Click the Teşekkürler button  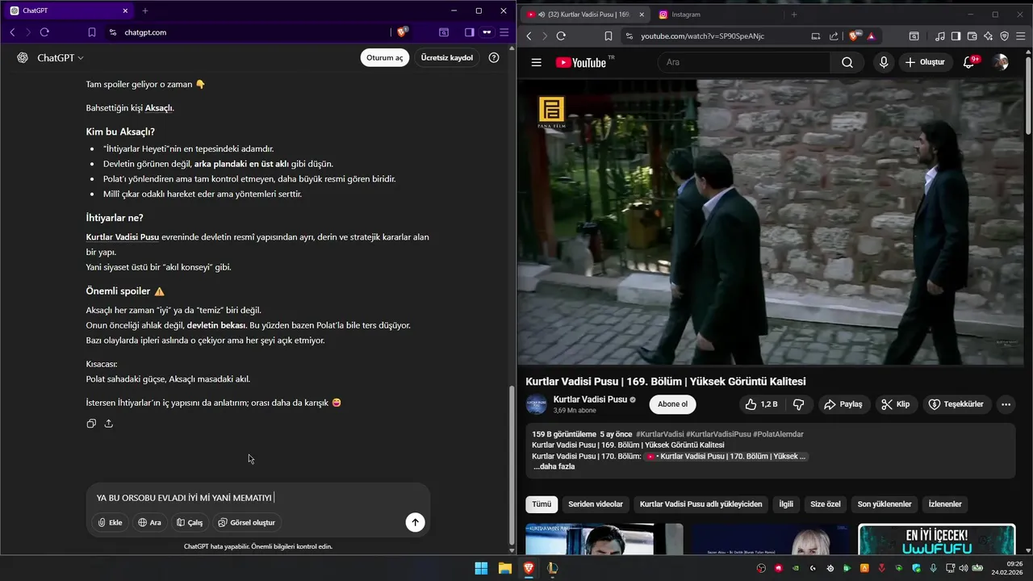tap(956, 404)
